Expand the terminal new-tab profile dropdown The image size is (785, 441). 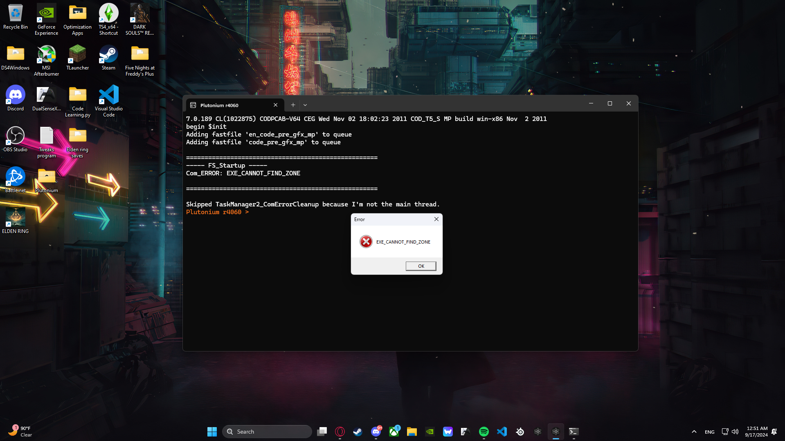(305, 105)
